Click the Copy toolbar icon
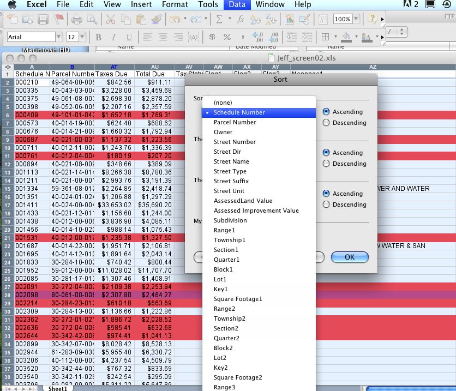This screenshot has width=456, height=391. pos(126,19)
